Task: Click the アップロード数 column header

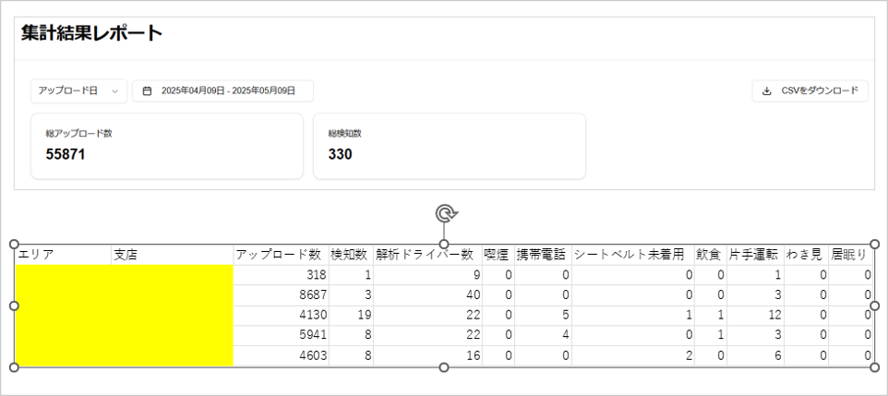Action: (278, 254)
